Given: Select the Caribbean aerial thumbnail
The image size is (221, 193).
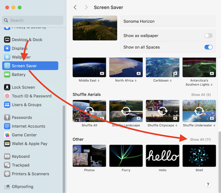Looking at the screenshot, I should 163,67.
